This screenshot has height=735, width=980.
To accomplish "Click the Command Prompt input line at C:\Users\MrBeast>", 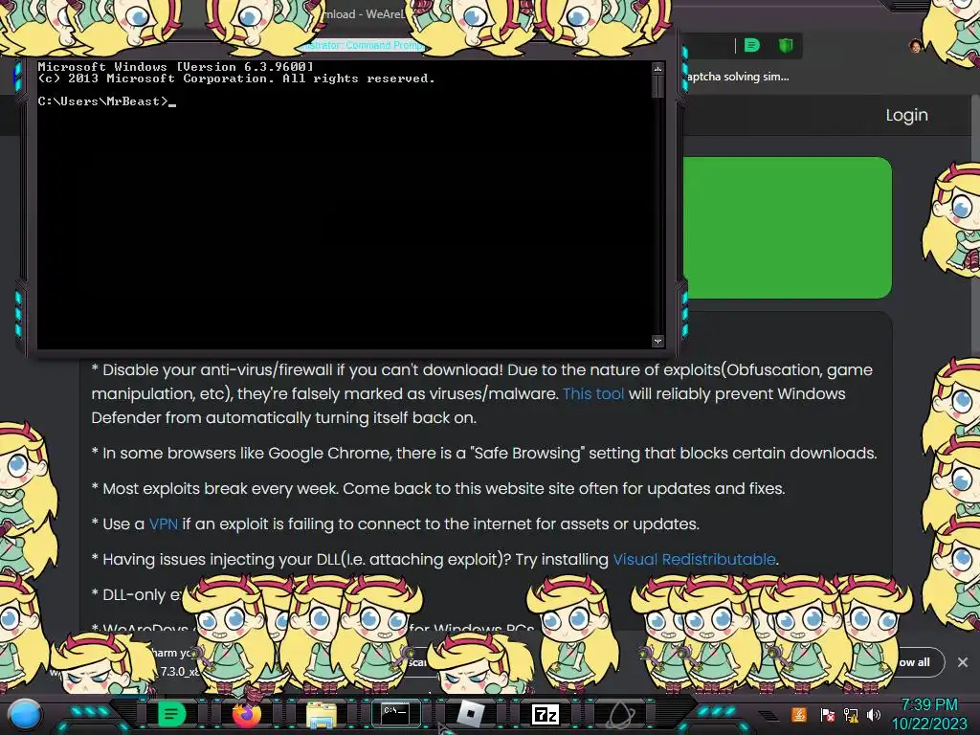I will click(107, 101).
